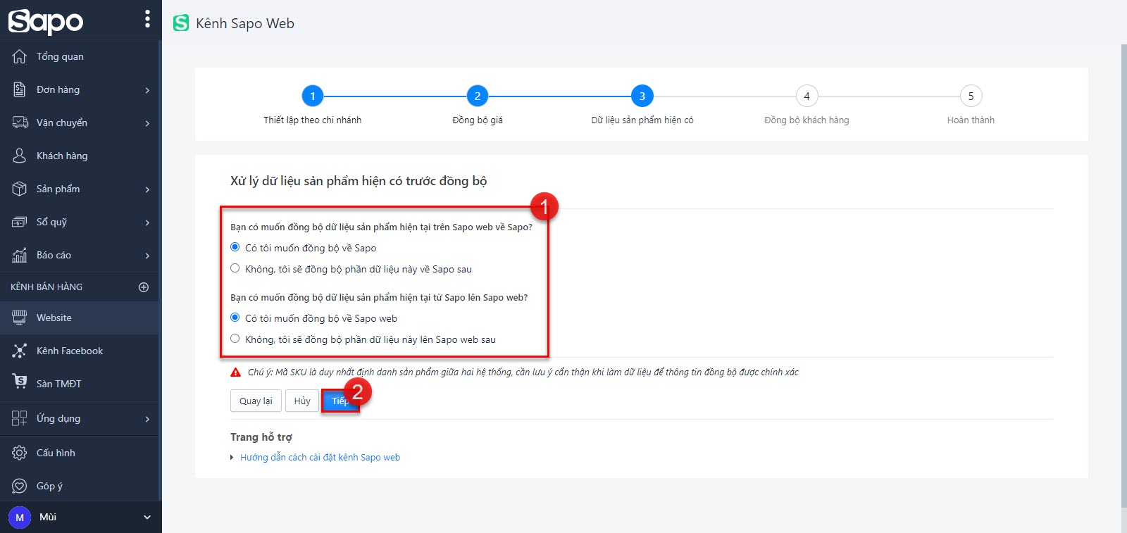Click the 'Kênh Sapo Web' page title
The height and width of the screenshot is (533, 1127).
click(x=245, y=23)
